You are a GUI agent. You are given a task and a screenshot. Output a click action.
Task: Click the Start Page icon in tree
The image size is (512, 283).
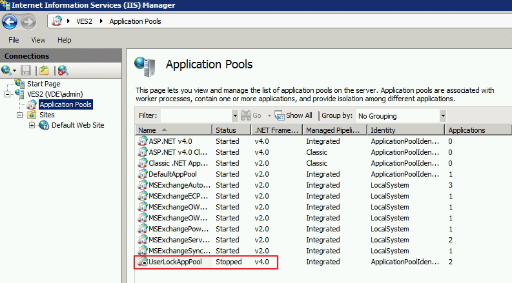point(19,83)
